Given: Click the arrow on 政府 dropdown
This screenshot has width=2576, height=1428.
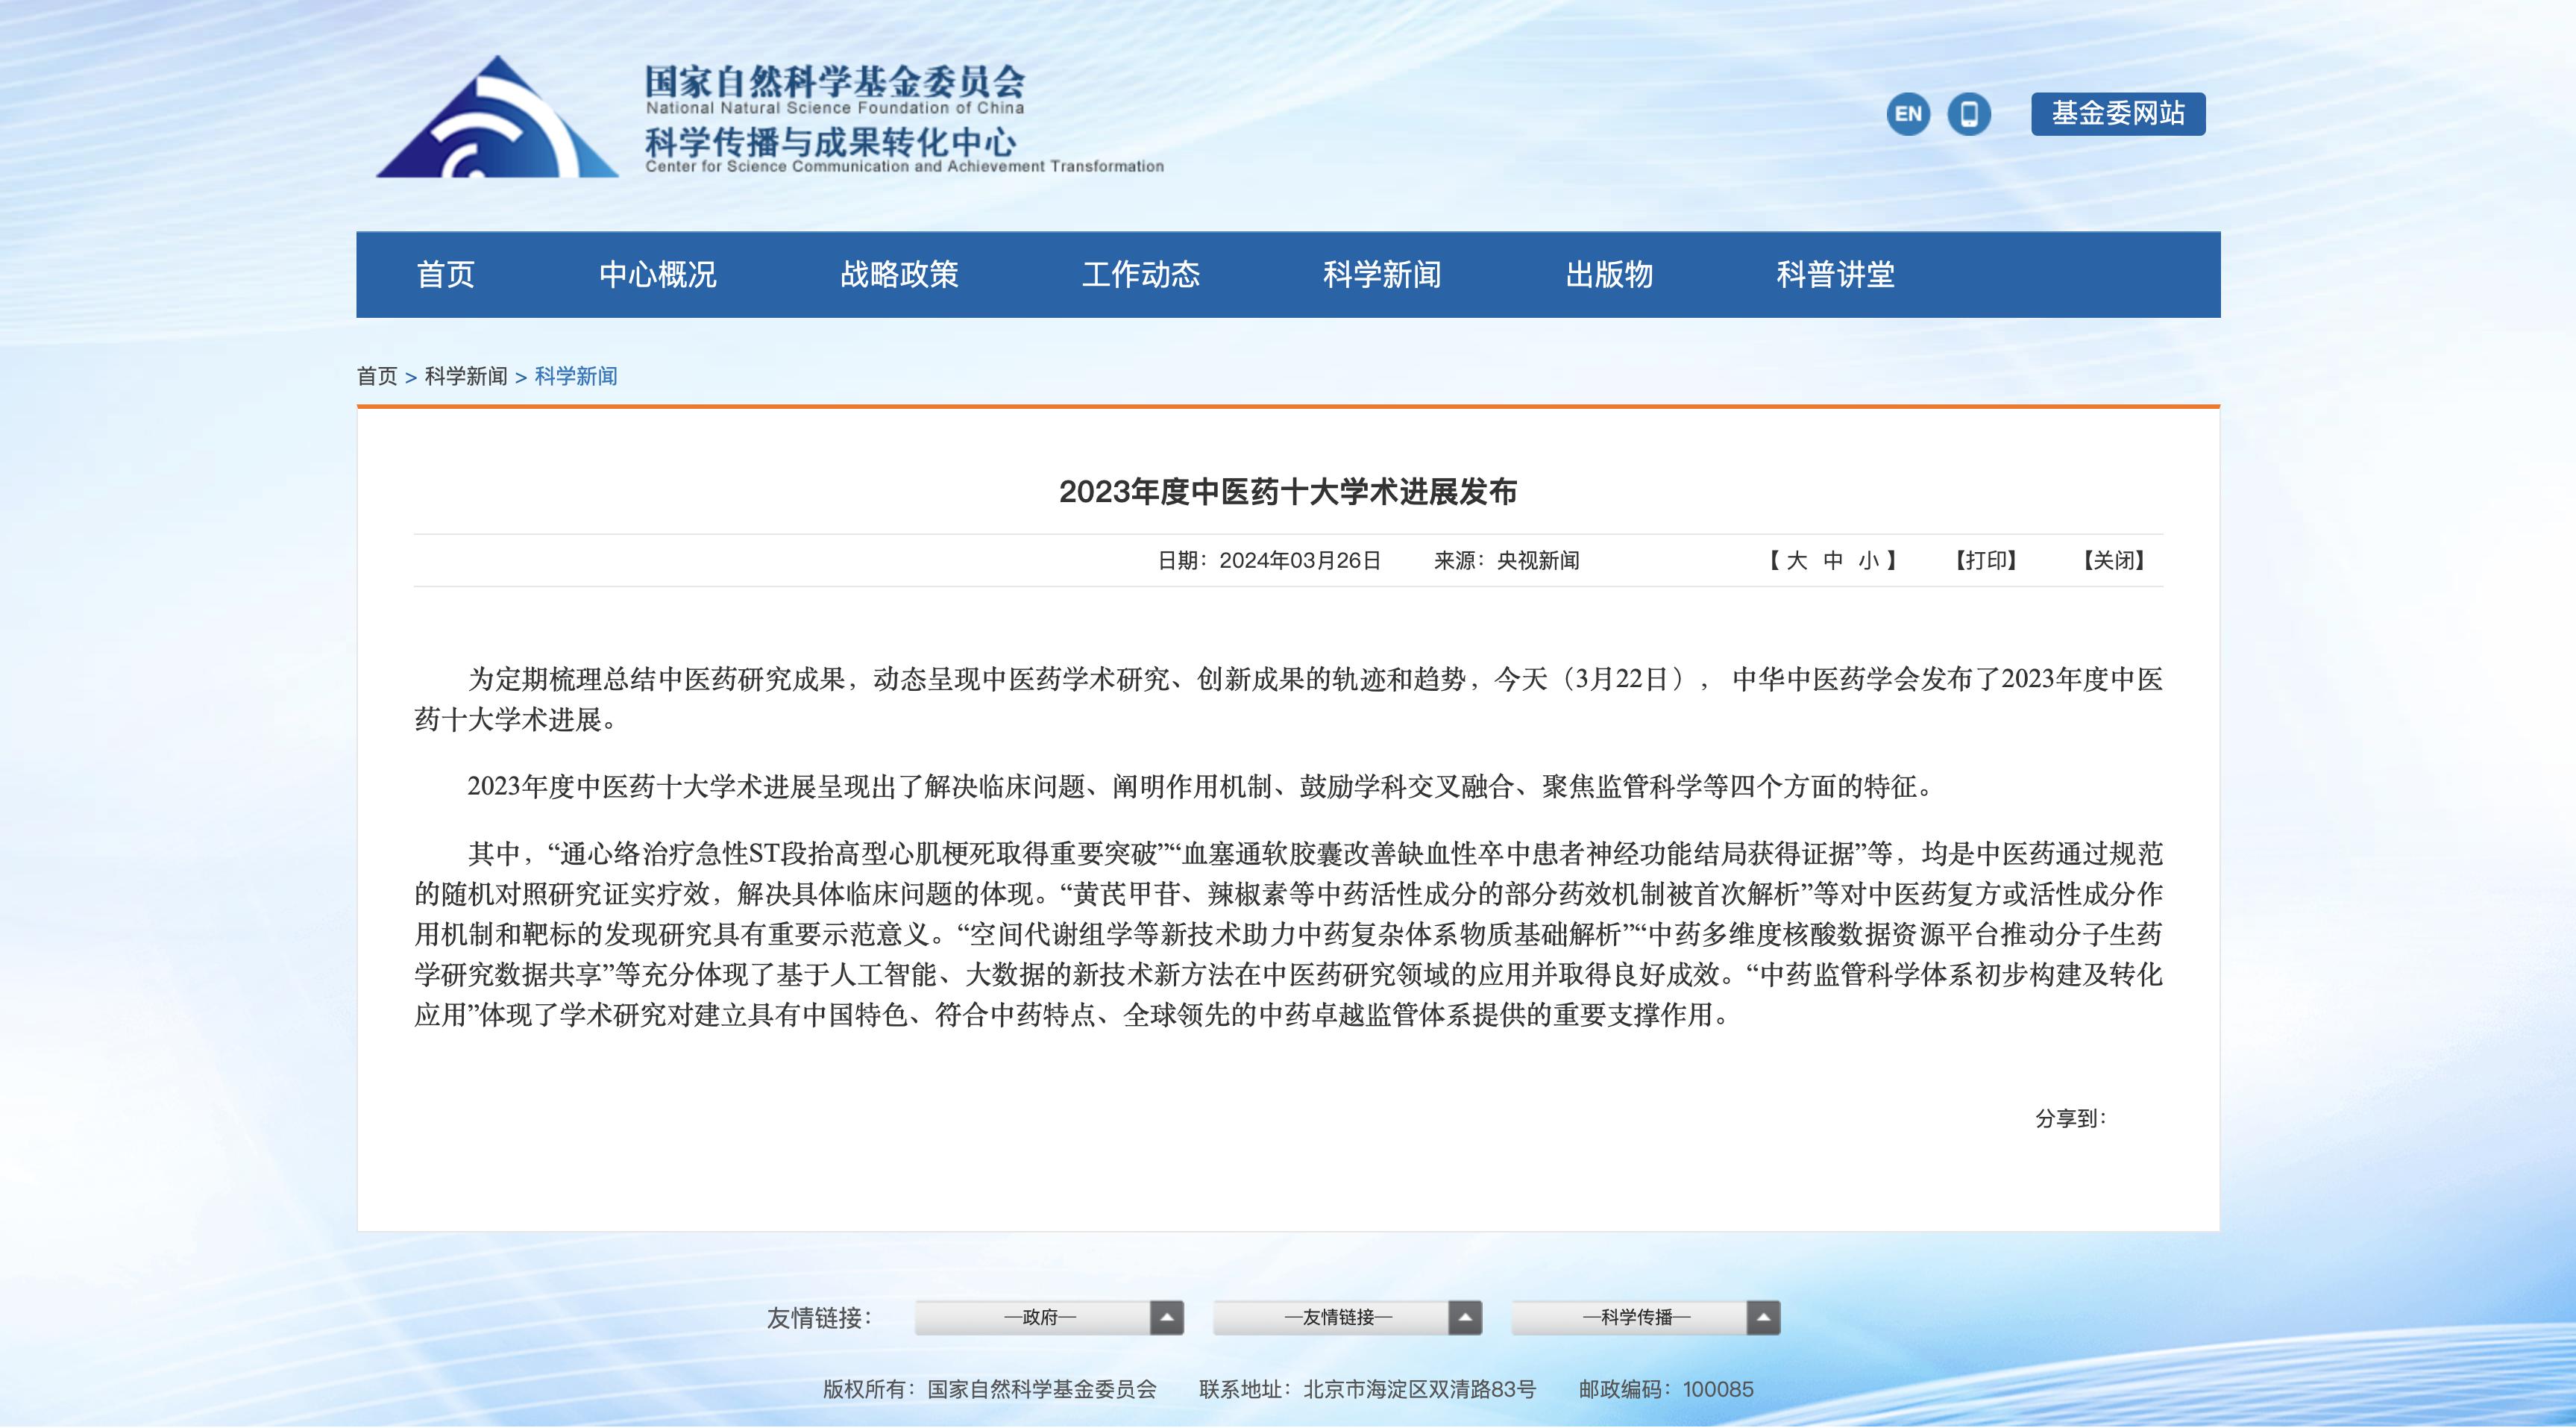Looking at the screenshot, I should point(1167,1318).
